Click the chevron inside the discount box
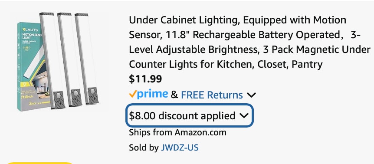Image resolution: width=374 pixels, height=164 pixels. pyautogui.click(x=244, y=115)
